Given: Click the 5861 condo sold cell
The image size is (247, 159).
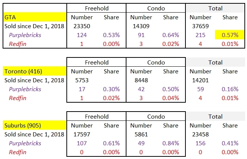Looking at the screenshot, I should (x=141, y=135).
